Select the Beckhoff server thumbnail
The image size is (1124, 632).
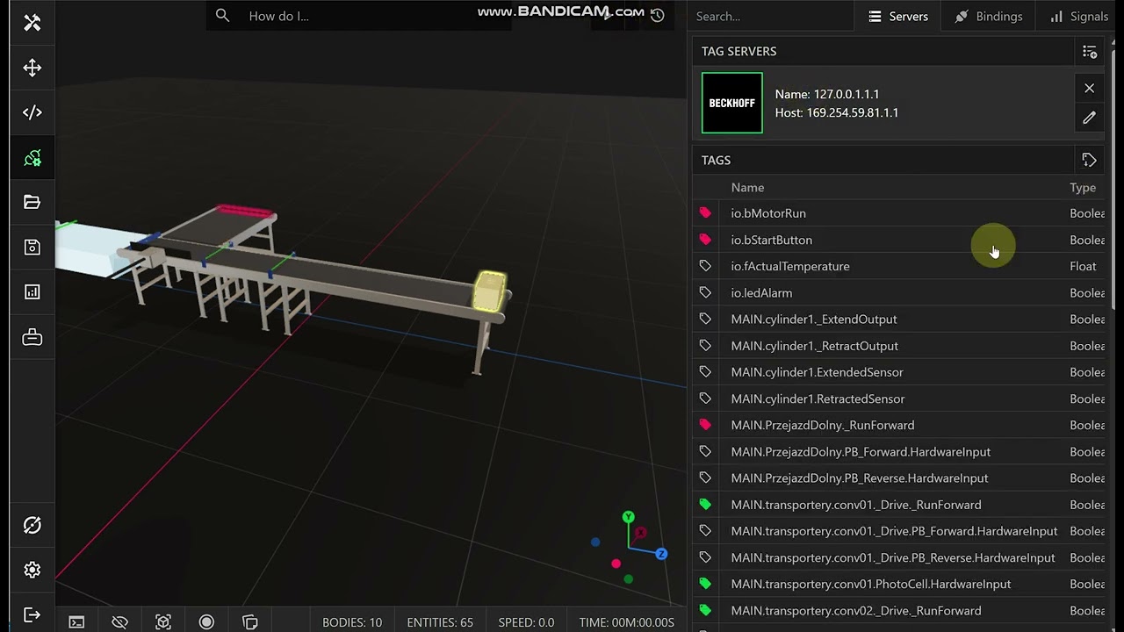coord(731,104)
